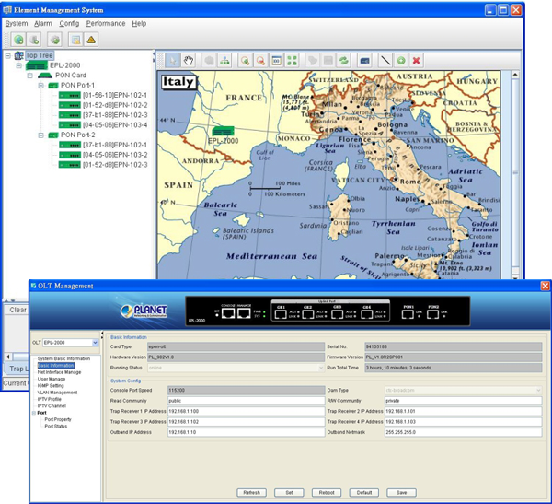
Task: Click the topology hierarchy layout icon
Action: click(224, 61)
